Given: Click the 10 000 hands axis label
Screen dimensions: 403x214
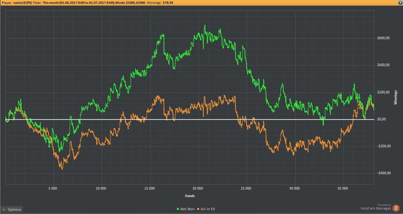Looking at the screenshot, I should coord(101,189).
